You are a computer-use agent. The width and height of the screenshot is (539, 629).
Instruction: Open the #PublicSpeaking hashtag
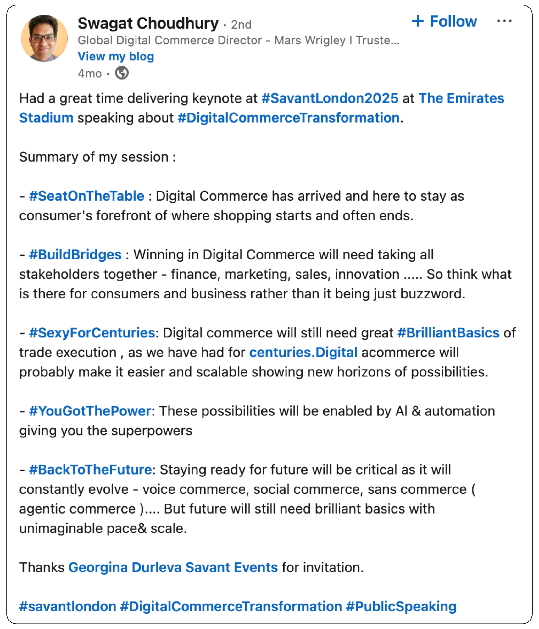pos(401,607)
